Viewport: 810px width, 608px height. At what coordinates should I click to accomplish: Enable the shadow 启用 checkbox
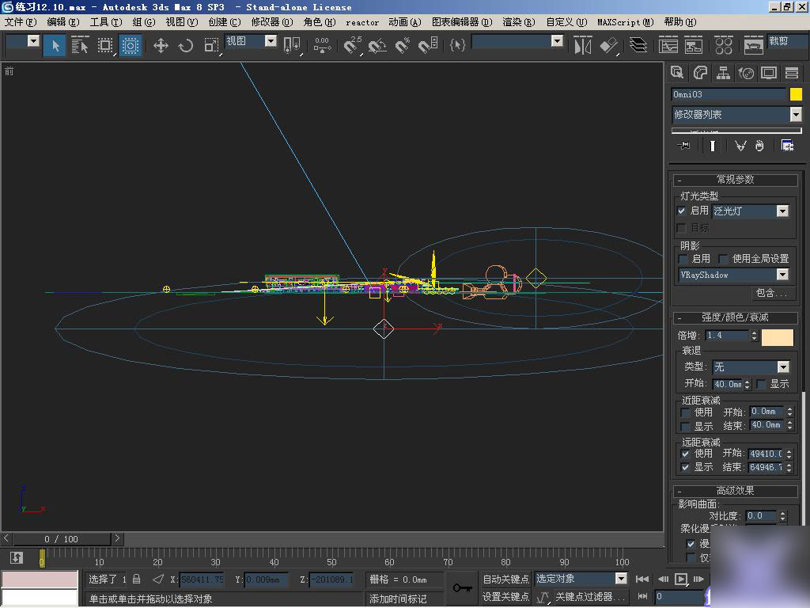(682, 258)
